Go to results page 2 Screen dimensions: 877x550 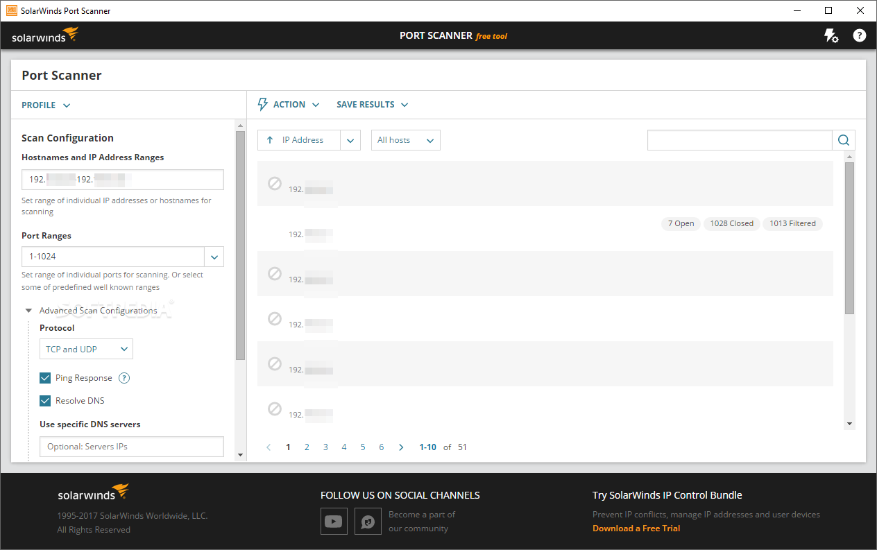click(307, 447)
